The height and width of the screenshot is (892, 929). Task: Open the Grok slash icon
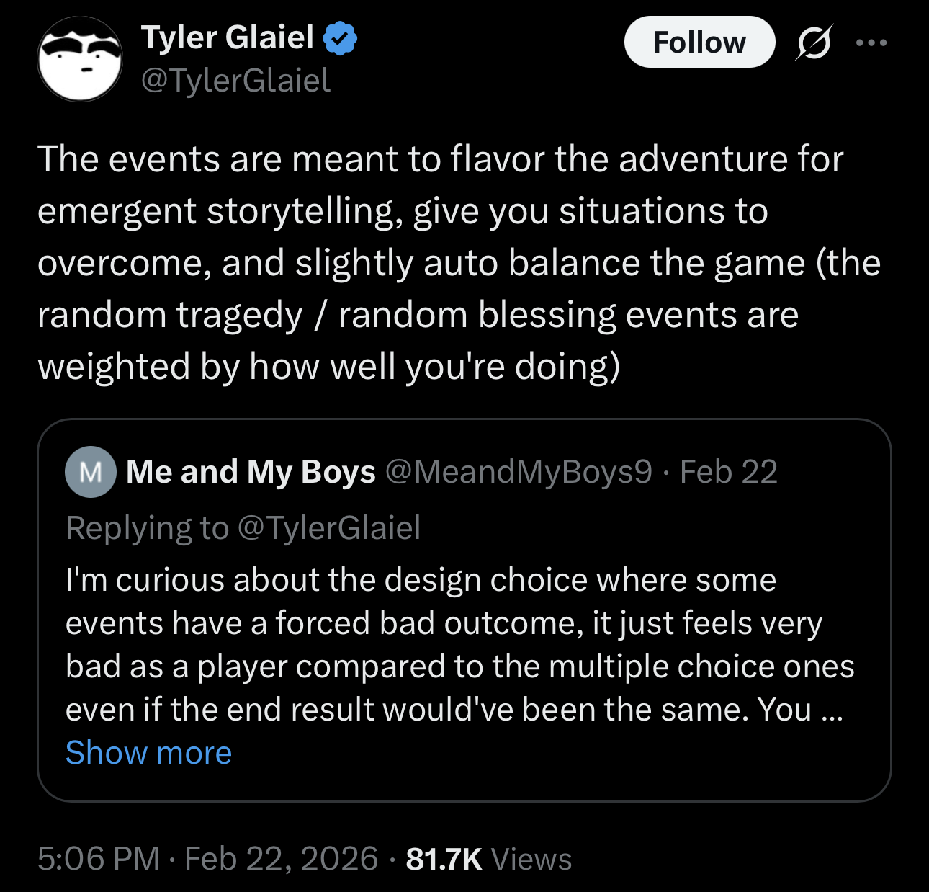814,43
